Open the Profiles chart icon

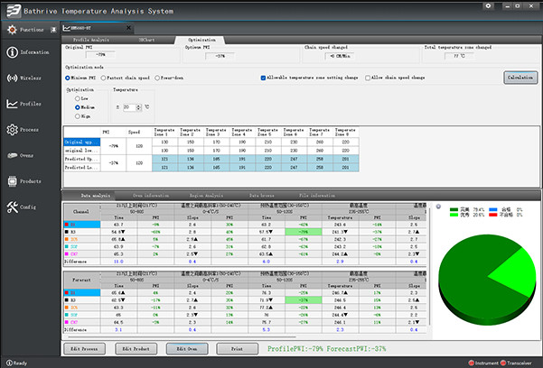[x=12, y=104]
